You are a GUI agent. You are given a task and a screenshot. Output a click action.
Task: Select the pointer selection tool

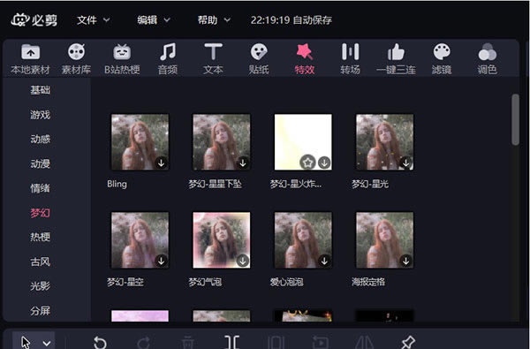[26, 342]
